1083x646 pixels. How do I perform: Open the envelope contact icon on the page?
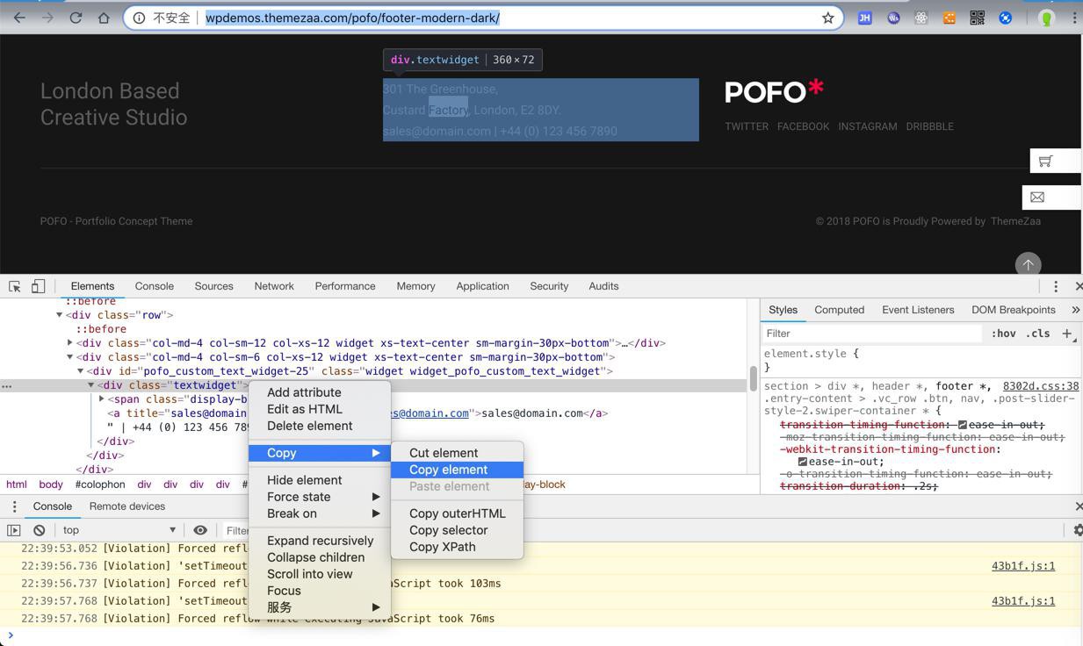(1037, 197)
